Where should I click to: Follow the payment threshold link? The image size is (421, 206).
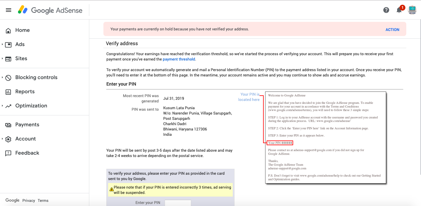(179, 59)
